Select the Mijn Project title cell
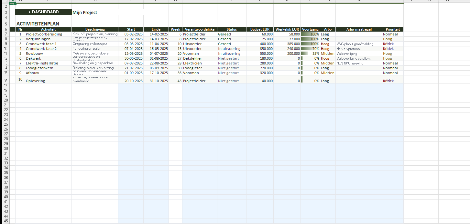470x224 pixels. 85,12
